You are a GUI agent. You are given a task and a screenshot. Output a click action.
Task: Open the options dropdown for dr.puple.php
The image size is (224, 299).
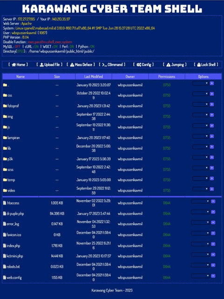[x=200, y=212]
